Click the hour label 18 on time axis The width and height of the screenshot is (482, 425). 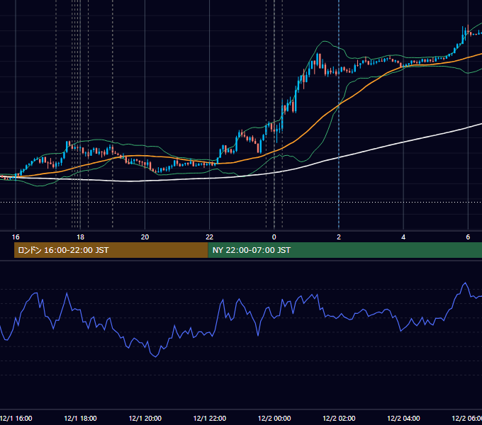click(80, 237)
